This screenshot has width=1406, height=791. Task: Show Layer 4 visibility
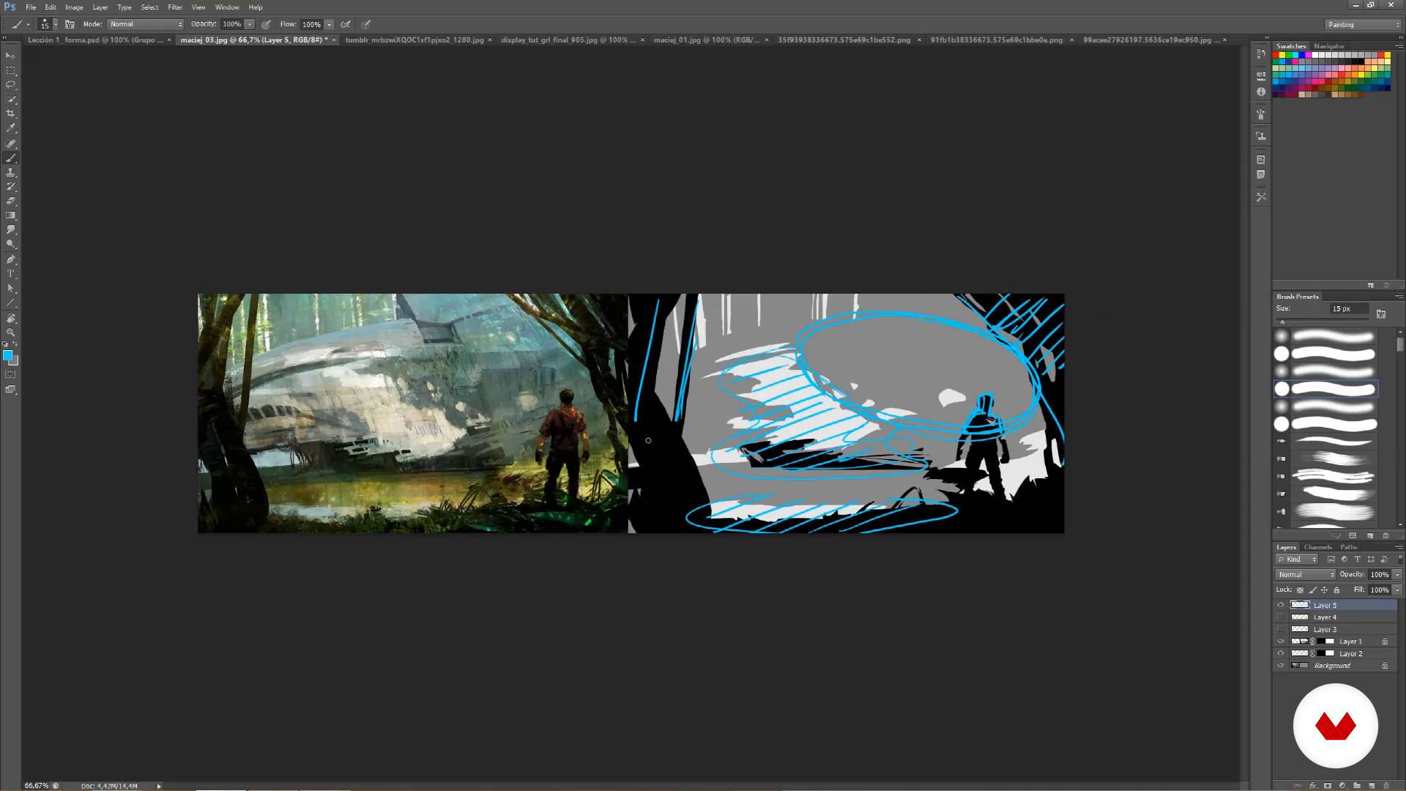point(1281,617)
